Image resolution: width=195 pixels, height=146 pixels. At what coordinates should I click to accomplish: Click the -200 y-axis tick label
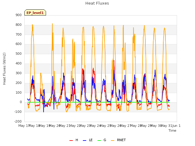[x=18, y=121]
